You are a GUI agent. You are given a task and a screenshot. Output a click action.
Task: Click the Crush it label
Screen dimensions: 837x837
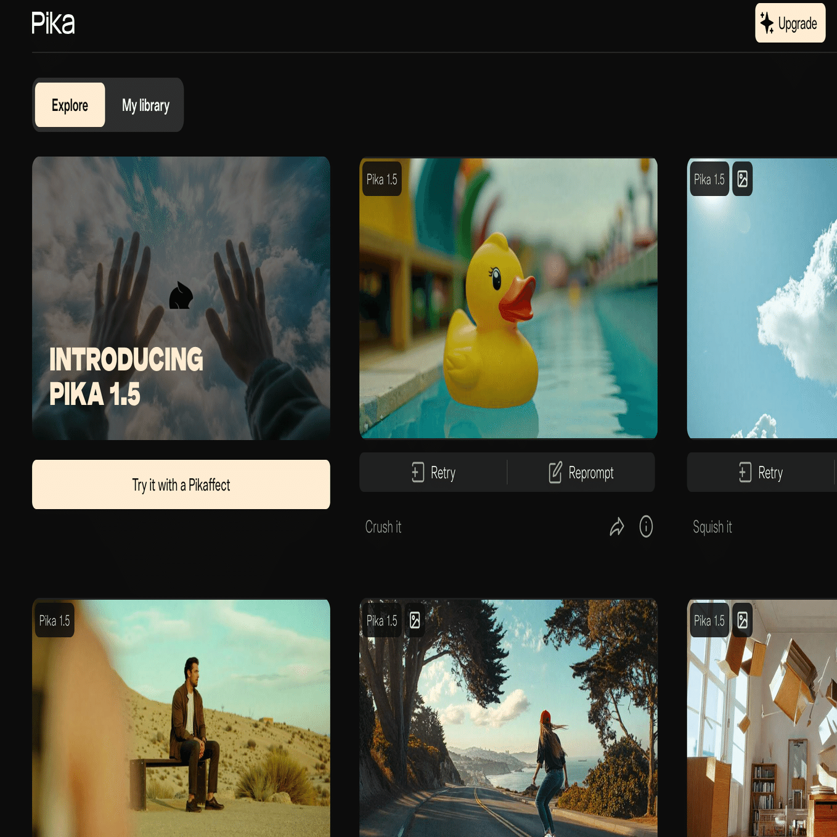[383, 527]
